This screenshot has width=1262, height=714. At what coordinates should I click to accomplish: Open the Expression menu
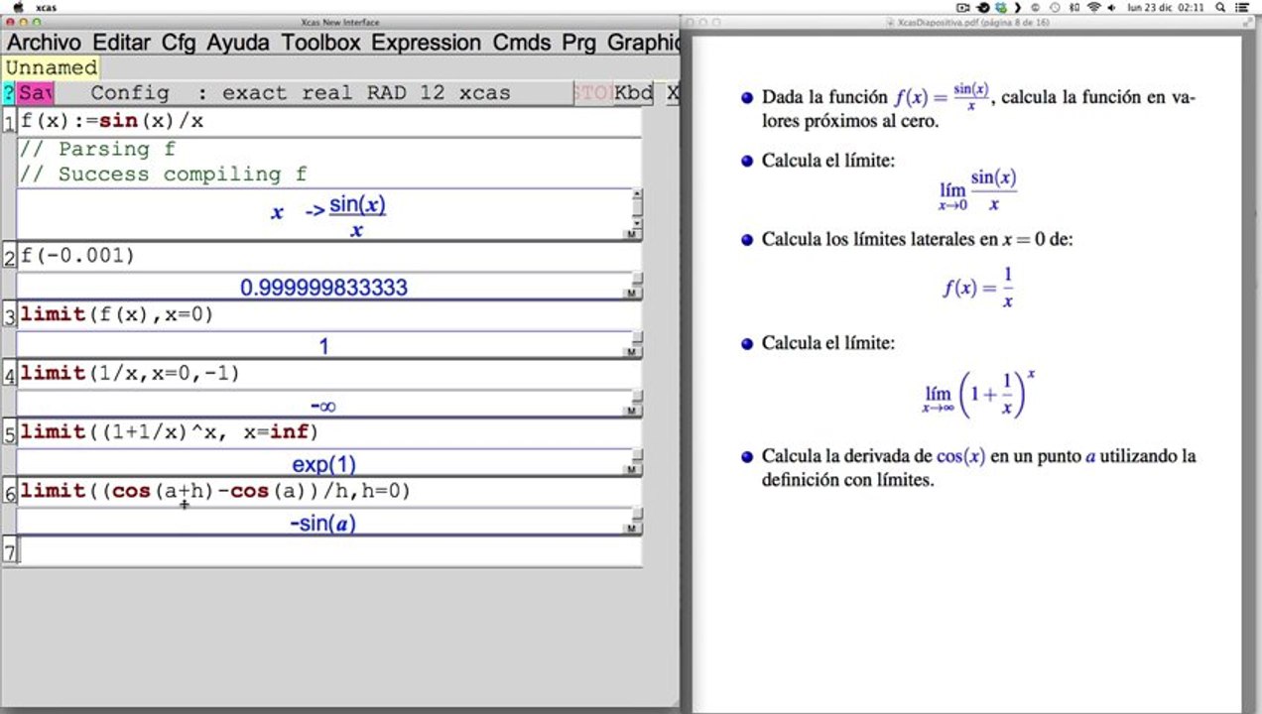pos(426,43)
